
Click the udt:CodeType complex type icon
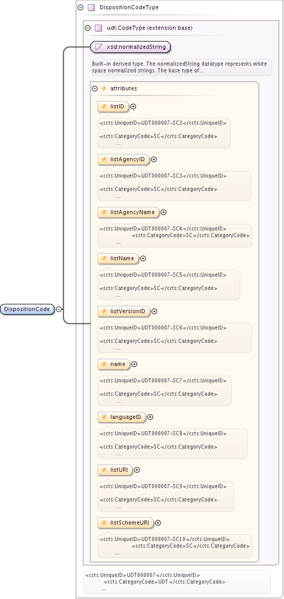99,28
